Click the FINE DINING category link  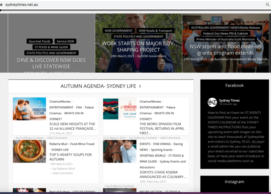(x=162, y=144)
